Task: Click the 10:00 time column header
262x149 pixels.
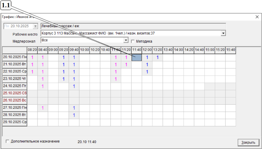Action: click(84, 50)
